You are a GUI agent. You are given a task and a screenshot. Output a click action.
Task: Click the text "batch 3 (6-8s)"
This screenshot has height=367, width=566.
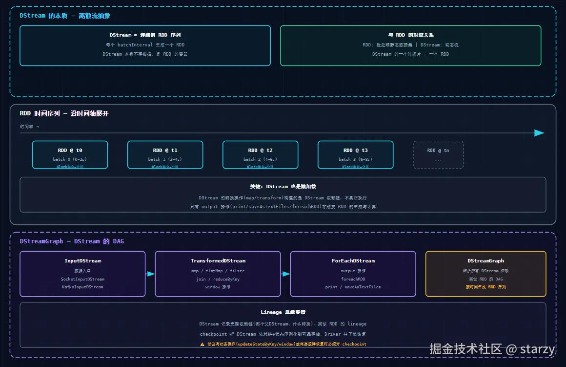coord(356,159)
